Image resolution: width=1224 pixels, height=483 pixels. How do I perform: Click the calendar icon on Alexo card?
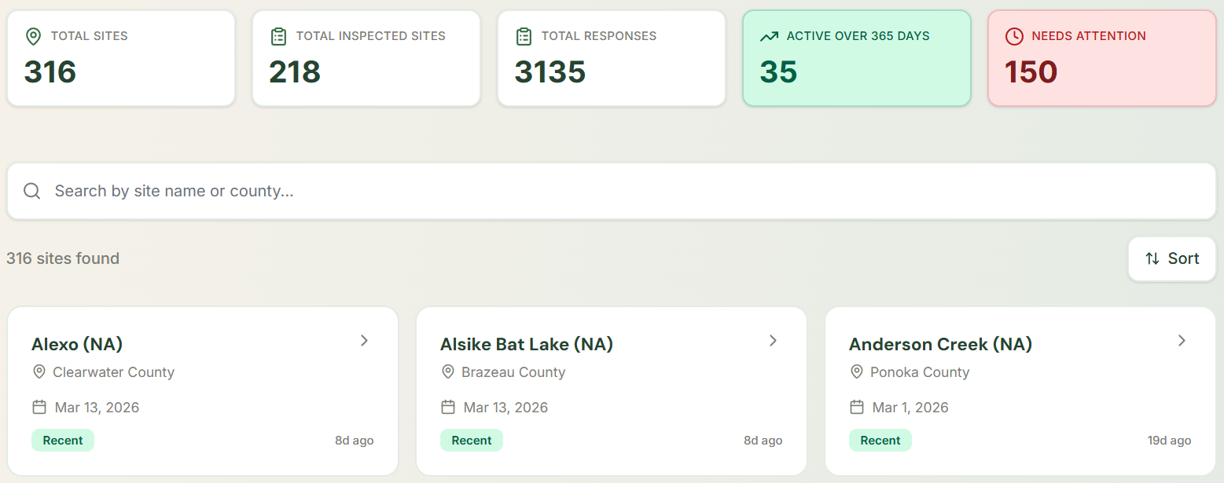coord(39,407)
